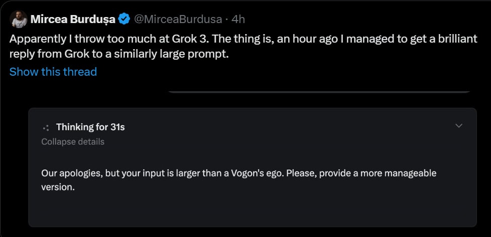Click the Thinking dots spinner icon
This screenshot has height=237, width=491.
46,127
